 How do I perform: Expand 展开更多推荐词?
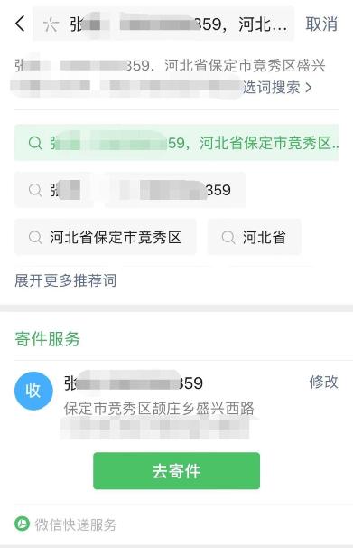66,280
